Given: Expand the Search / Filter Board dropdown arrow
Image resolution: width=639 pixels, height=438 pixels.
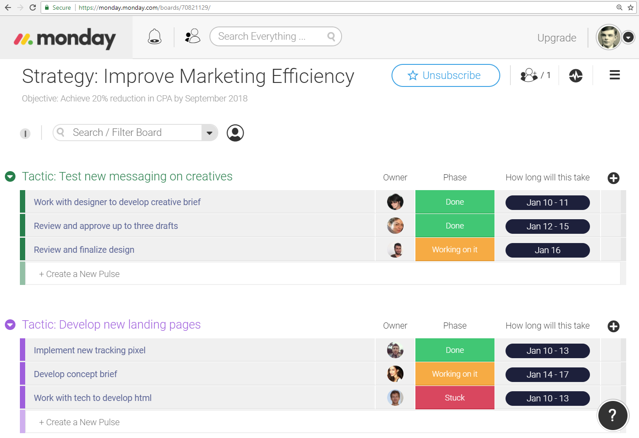Looking at the screenshot, I should (x=209, y=133).
